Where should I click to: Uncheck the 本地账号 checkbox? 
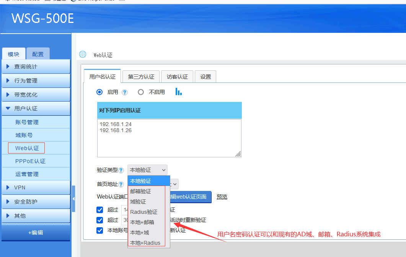100,230
